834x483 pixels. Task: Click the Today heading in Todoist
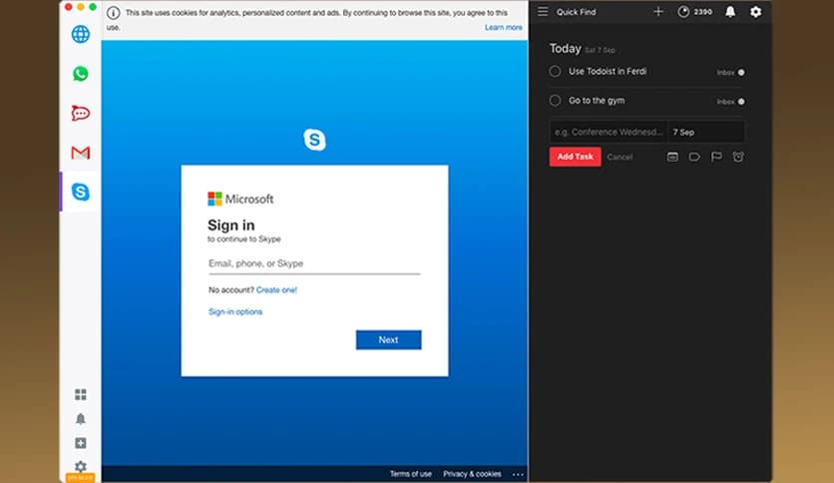pyautogui.click(x=565, y=49)
